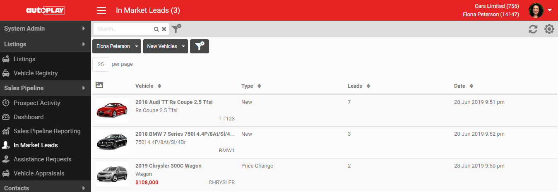The height and width of the screenshot is (192, 558).
Task: Open the user menu arrow next to avatar
Action: pyautogui.click(x=550, y=10)
